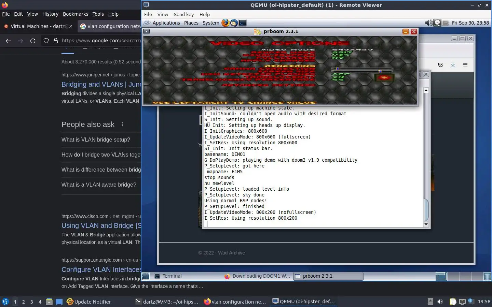Open the People also ask options dots
492x307 pixels.
click(x=122, y=125)
